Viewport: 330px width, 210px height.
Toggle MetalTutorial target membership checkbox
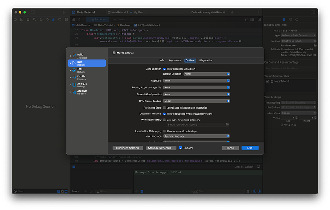click(267, 81)
